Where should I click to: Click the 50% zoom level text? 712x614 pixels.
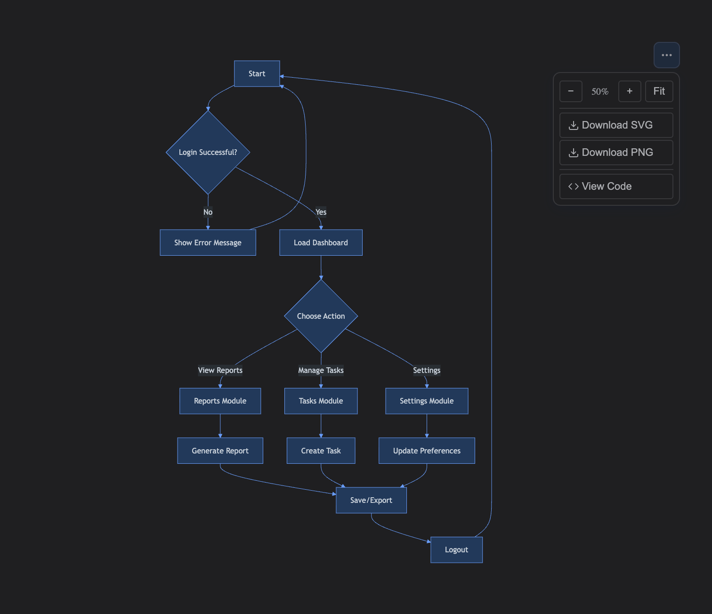[x=600, y=91]
